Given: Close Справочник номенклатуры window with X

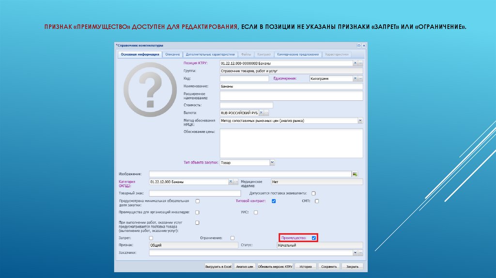Looking at the screenshot, I should coord(364,46).
